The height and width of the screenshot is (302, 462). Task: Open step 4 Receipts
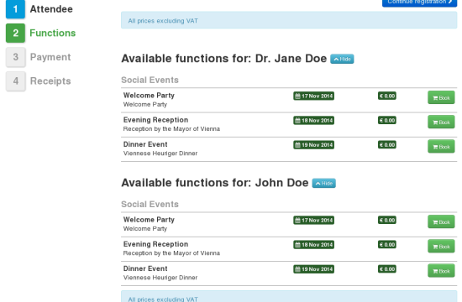coord(39,81)
